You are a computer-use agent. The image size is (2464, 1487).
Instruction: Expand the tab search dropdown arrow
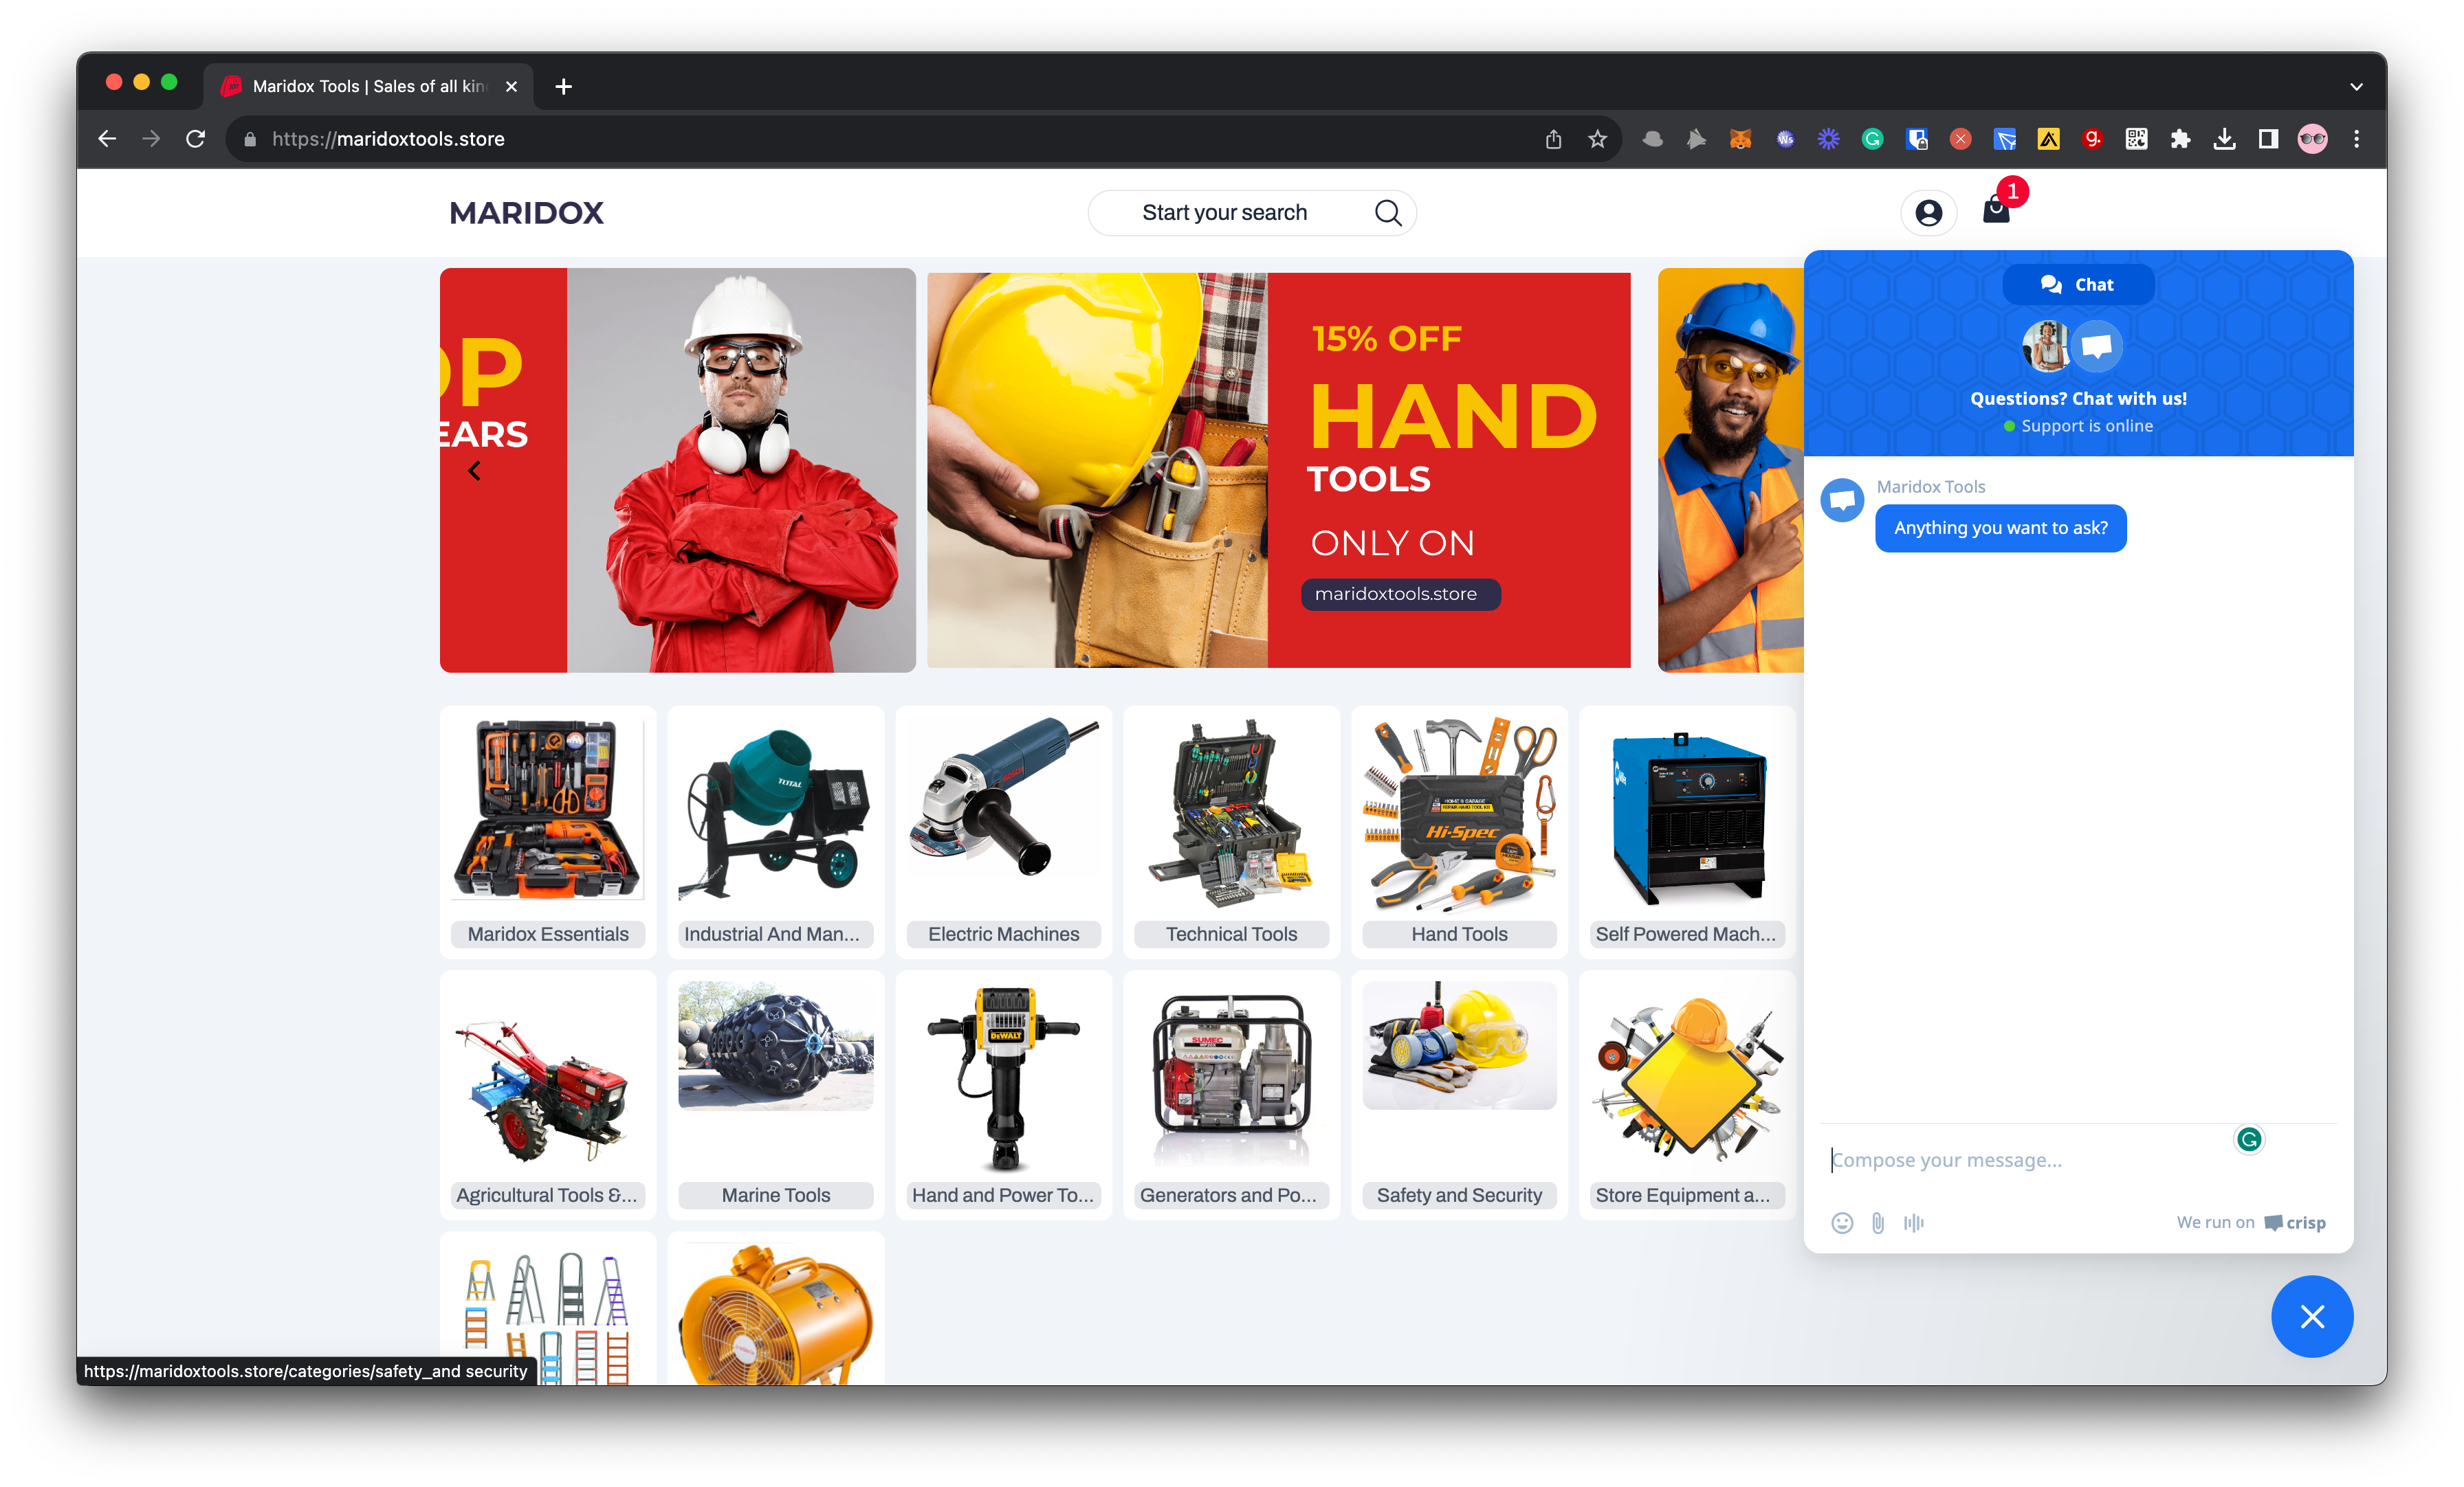point(2356,87)
